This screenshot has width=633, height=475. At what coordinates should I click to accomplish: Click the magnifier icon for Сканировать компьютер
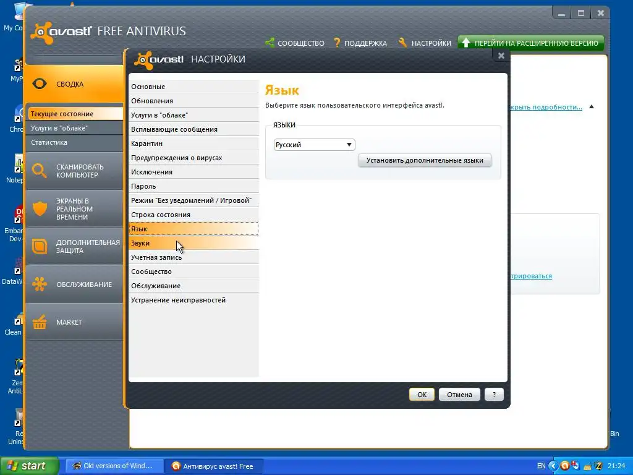pyautogui.click(x=40, y=171)
